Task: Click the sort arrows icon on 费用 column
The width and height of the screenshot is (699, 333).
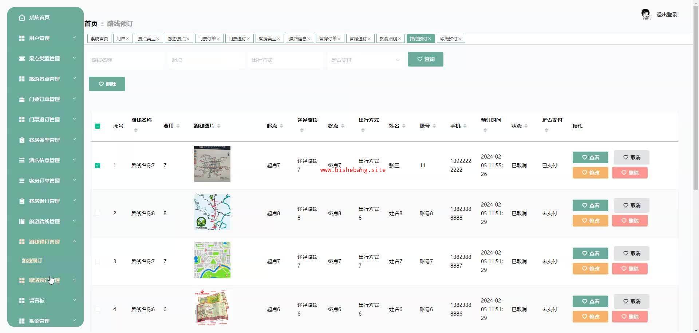Action: [x=178, y=126]
